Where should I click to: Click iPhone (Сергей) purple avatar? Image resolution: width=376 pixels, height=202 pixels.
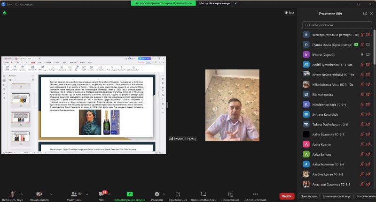306,54
